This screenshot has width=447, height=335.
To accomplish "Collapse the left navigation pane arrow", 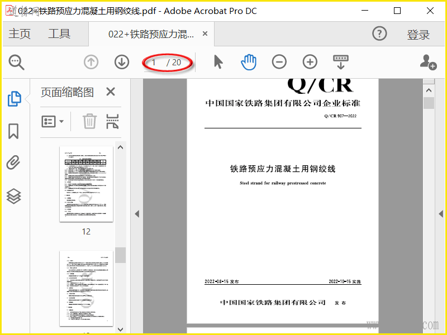I will (137, 214).
